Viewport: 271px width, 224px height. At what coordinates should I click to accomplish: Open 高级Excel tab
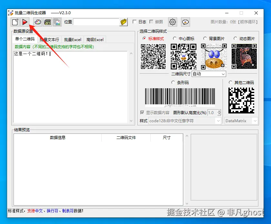95,40
